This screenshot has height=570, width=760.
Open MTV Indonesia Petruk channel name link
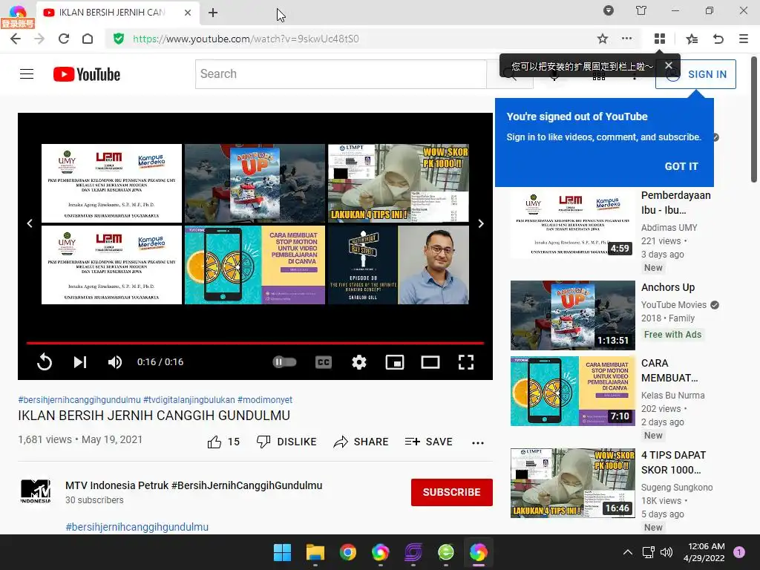(x=194, y=485)
